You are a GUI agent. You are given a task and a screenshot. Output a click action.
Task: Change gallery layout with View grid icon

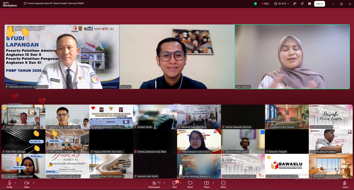(310, 4)
